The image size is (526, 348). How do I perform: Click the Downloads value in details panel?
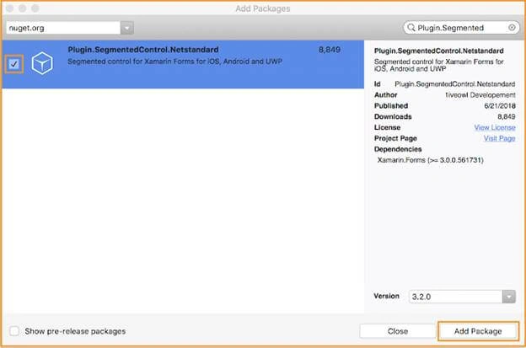(x=507, y=116)
